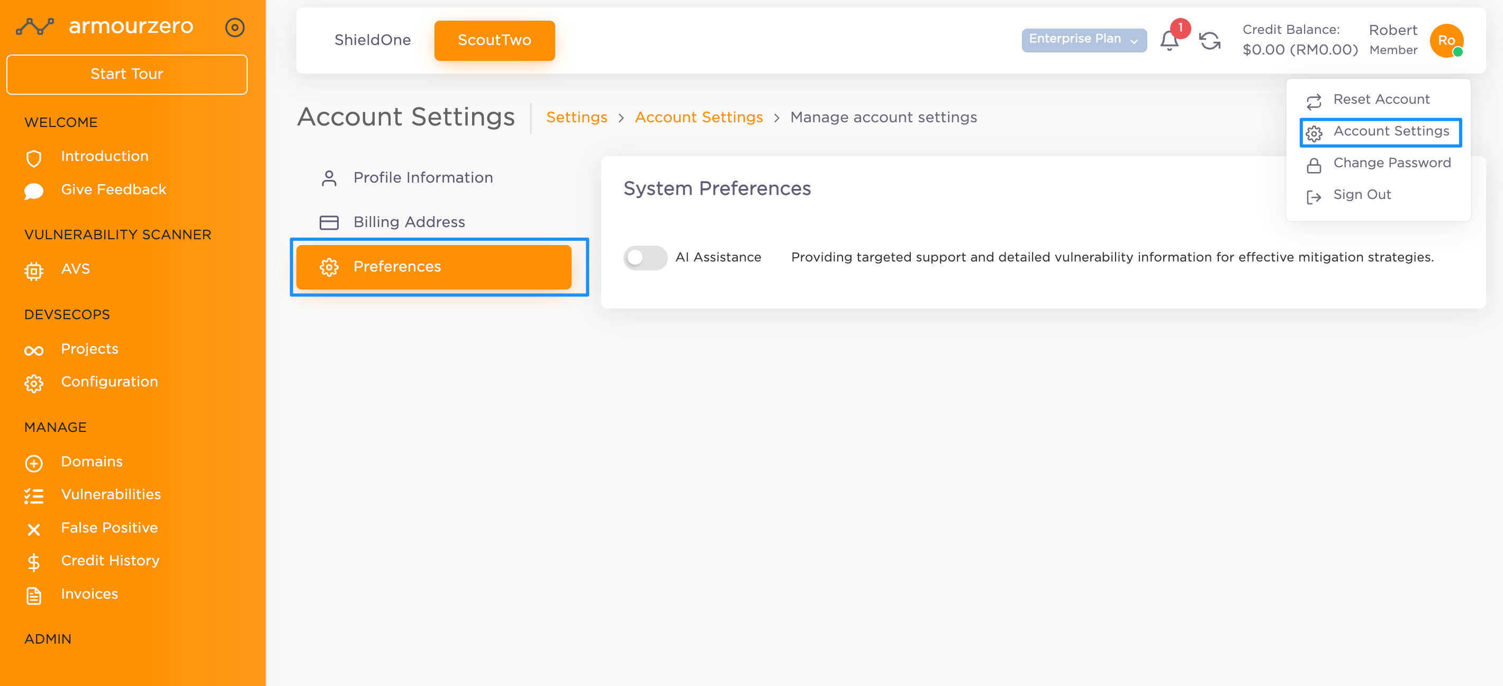Click the Profile Information person icon
This screenshot has width=1503, height=686.
click(x=329, y=178)
